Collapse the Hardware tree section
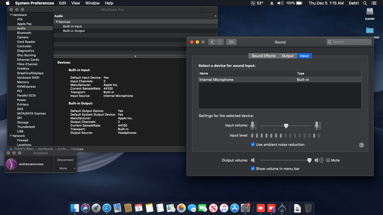Image resolution: width=383 pixels, height=215 pixels. (x=11, y=15)
